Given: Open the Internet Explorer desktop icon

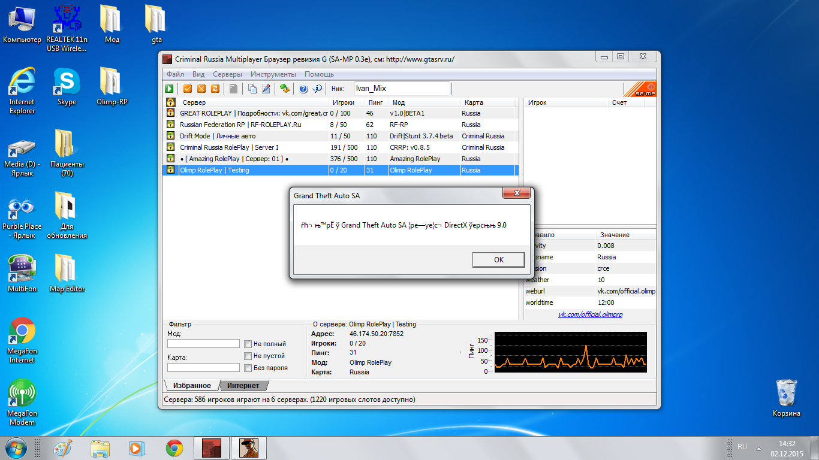Looking at the screenshot, I should [x=22, y=90].
